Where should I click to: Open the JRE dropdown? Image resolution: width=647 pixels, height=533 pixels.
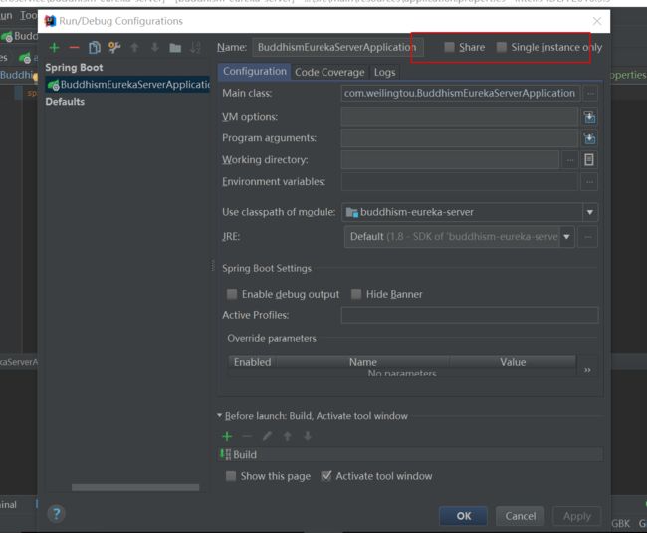[x=567, y=237]
